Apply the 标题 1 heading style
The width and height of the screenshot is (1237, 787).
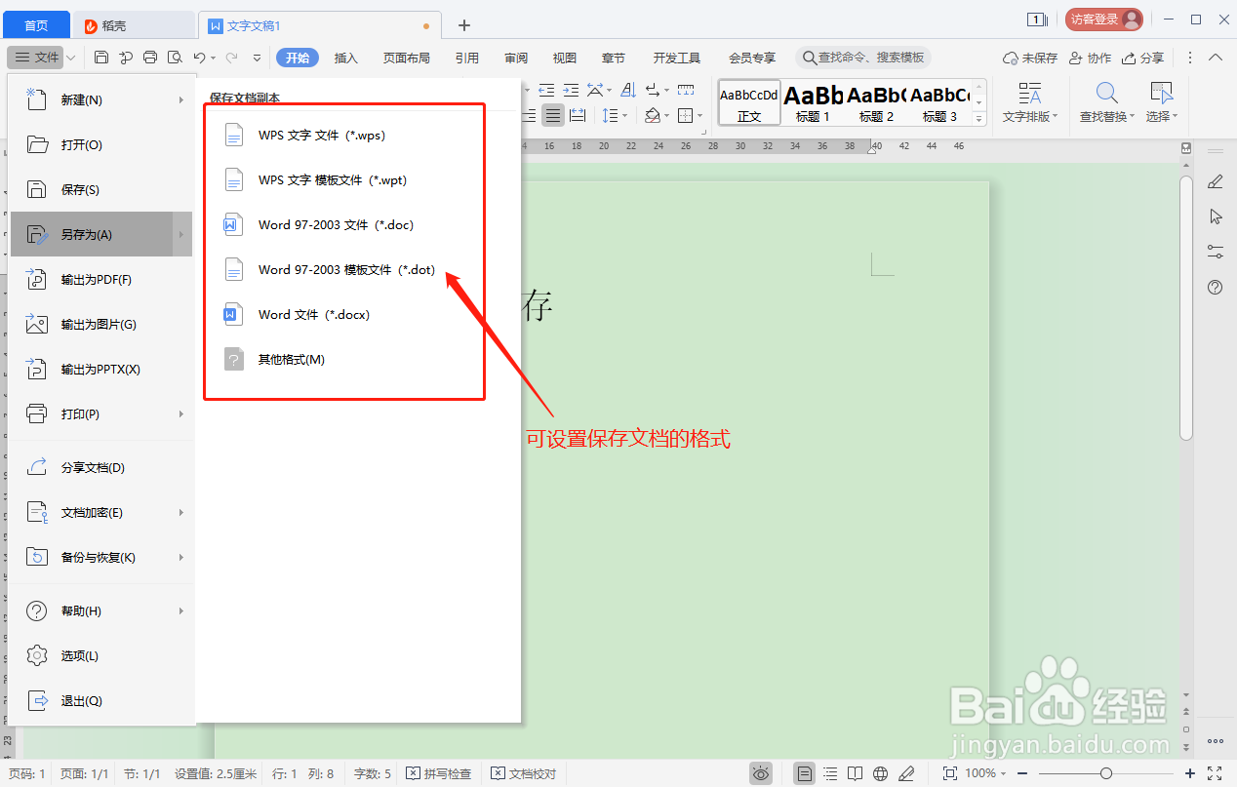coord(813,102)
